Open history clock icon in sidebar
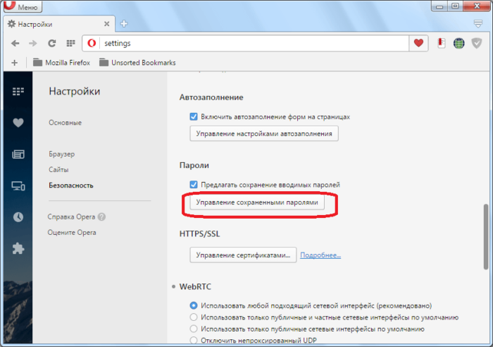493x347 pixels. 18,217
